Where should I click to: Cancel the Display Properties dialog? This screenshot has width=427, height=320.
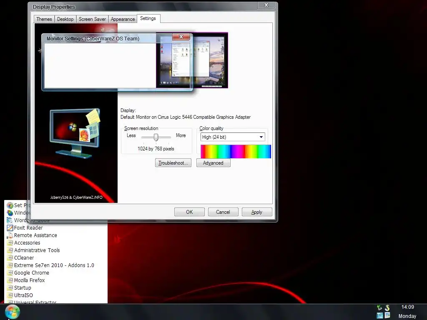pyautogui.click(x=223, y=212)
